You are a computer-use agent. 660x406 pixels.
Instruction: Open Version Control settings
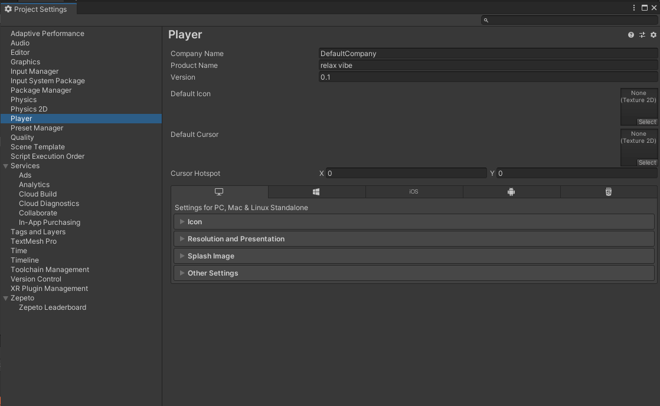click(x=36, y=279)
